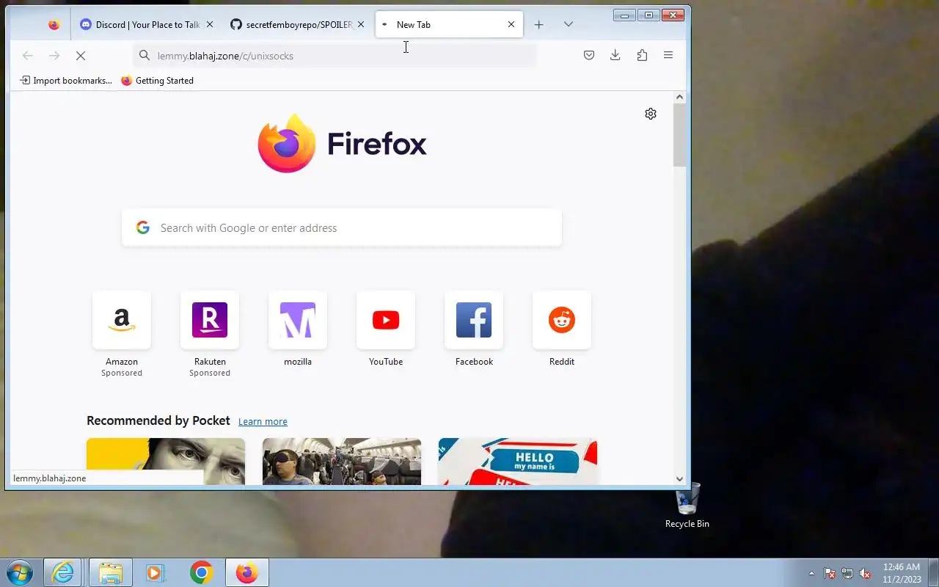Switch to the Discord tab
Viewport: 939px width, 587px height.
pos(147,24)
